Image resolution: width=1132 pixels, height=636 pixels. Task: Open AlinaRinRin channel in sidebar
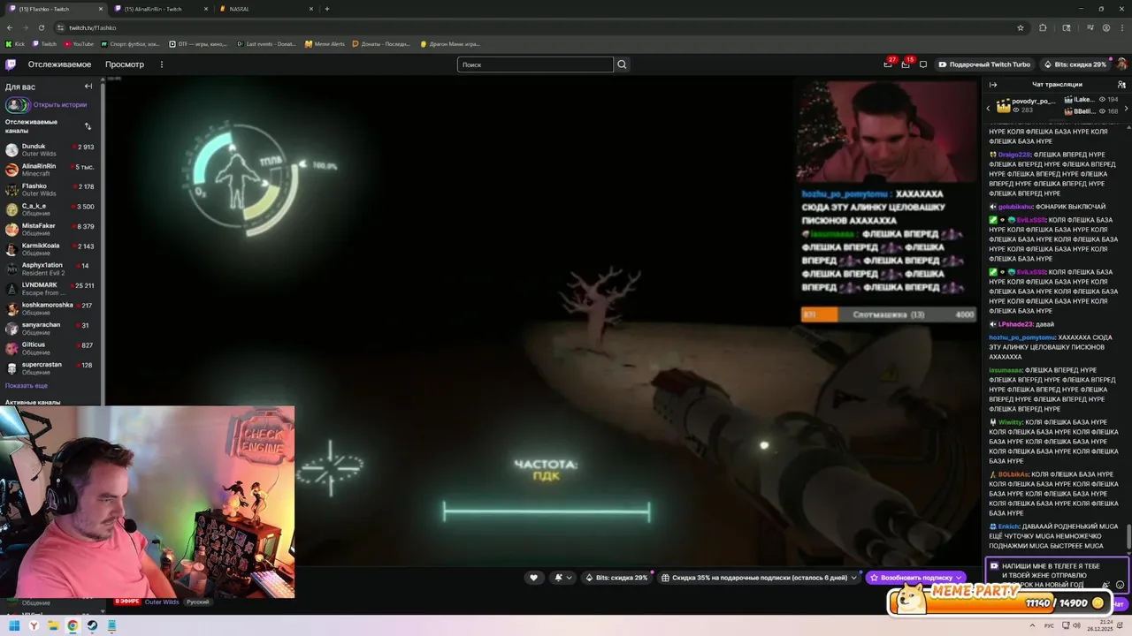click(x=51, y=170)
